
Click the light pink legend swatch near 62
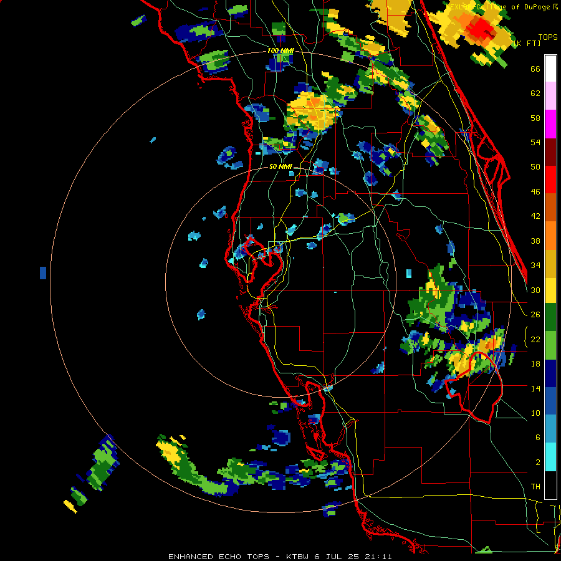click(550, 96)
